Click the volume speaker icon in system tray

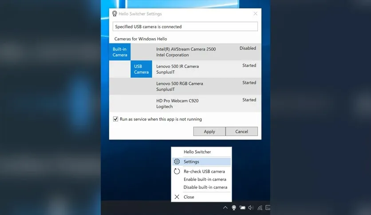pos(251,207)
